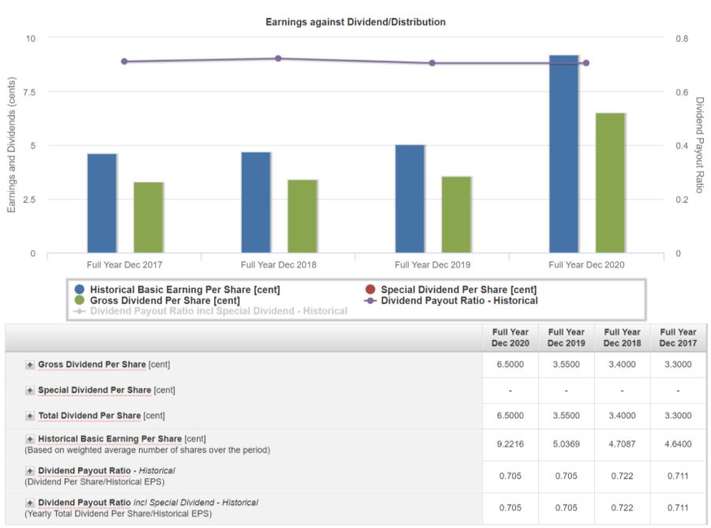Open the Total Dividend Per Share link in the table

pyautogui.click(x=89, y=416)
